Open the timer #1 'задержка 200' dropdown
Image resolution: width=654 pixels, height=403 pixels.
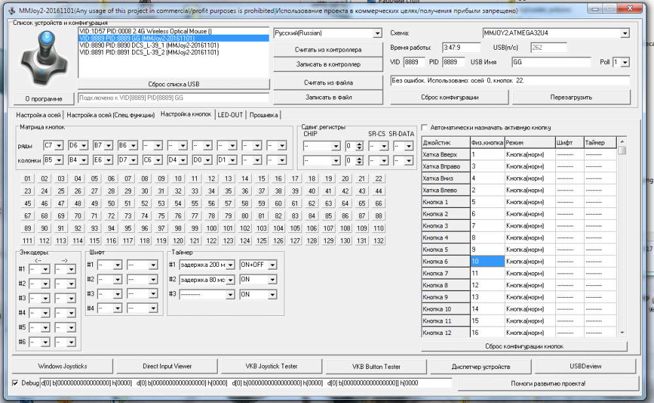(230, 265)
